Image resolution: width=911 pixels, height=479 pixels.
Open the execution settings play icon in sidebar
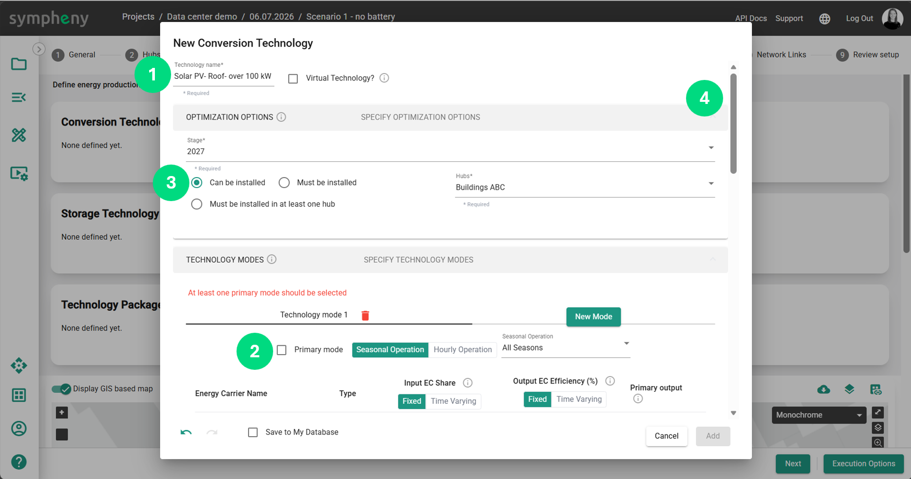[19, 173]
